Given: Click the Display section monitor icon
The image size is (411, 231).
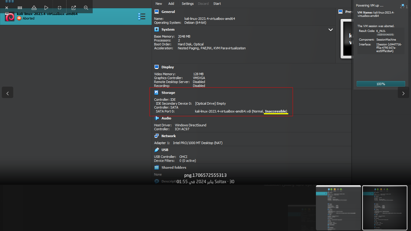Looking at the screenshot, I should click(156, 67).
